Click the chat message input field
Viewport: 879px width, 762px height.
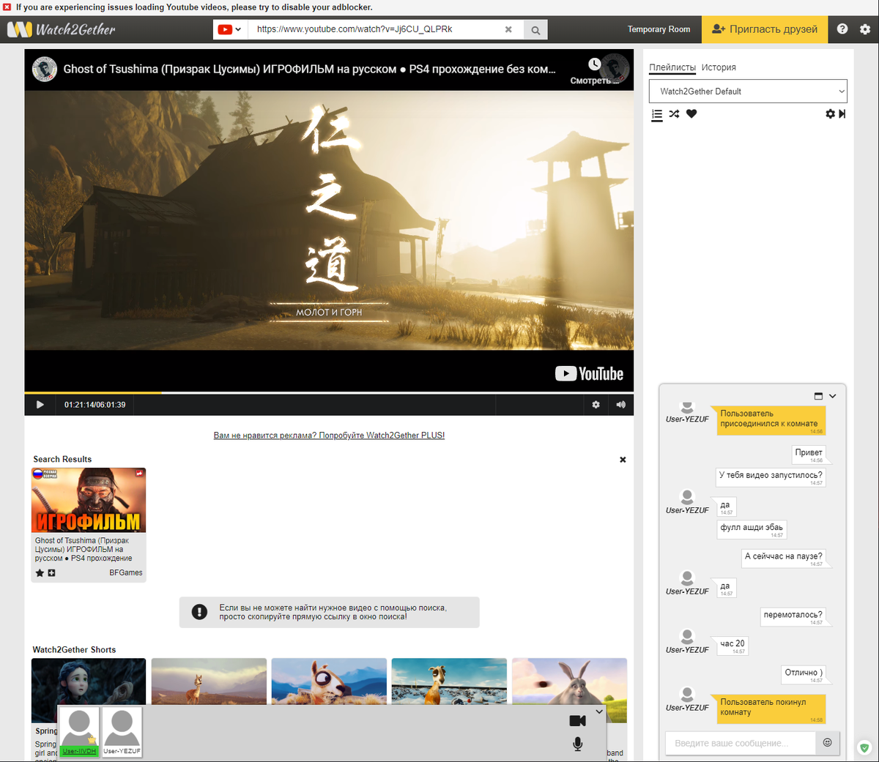click(x=741, y=743)
